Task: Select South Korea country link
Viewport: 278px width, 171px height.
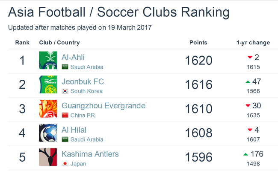Action: [x=86, y=91]
